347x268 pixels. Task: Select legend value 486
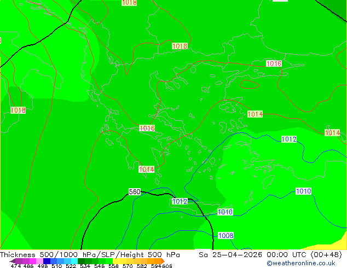[28, 266]
